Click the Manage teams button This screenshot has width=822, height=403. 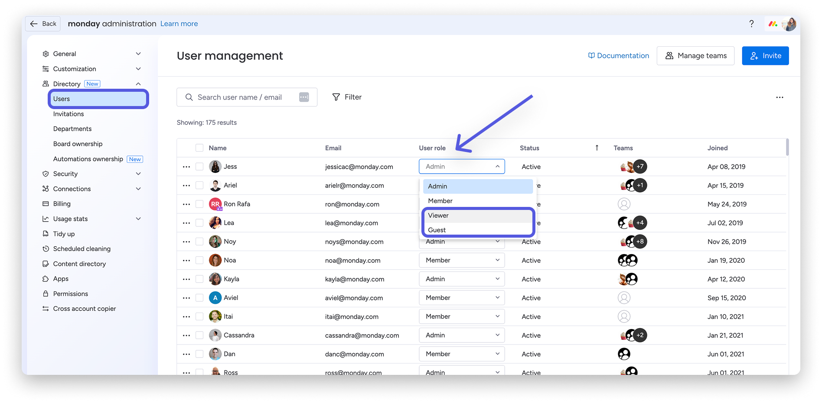(x=695, y=56)
